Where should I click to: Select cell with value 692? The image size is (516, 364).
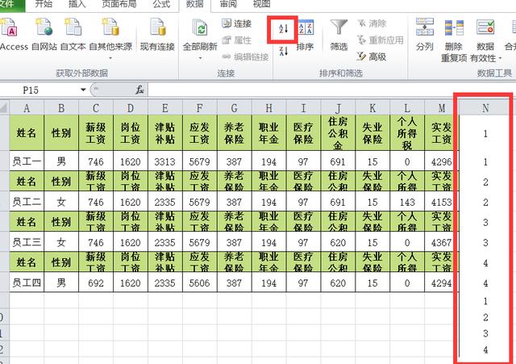[96, 282]
